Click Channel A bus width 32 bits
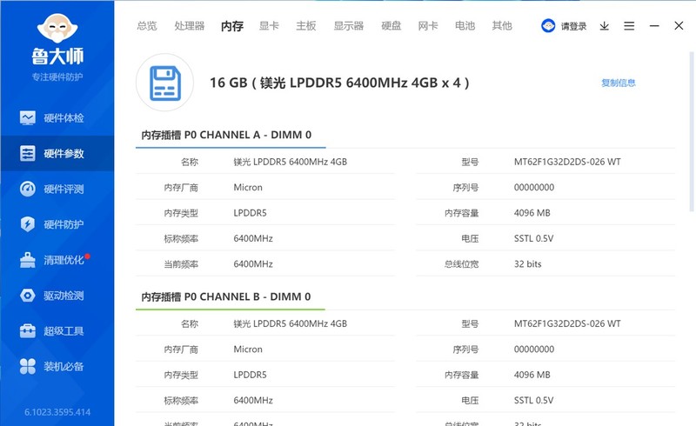 528,264
